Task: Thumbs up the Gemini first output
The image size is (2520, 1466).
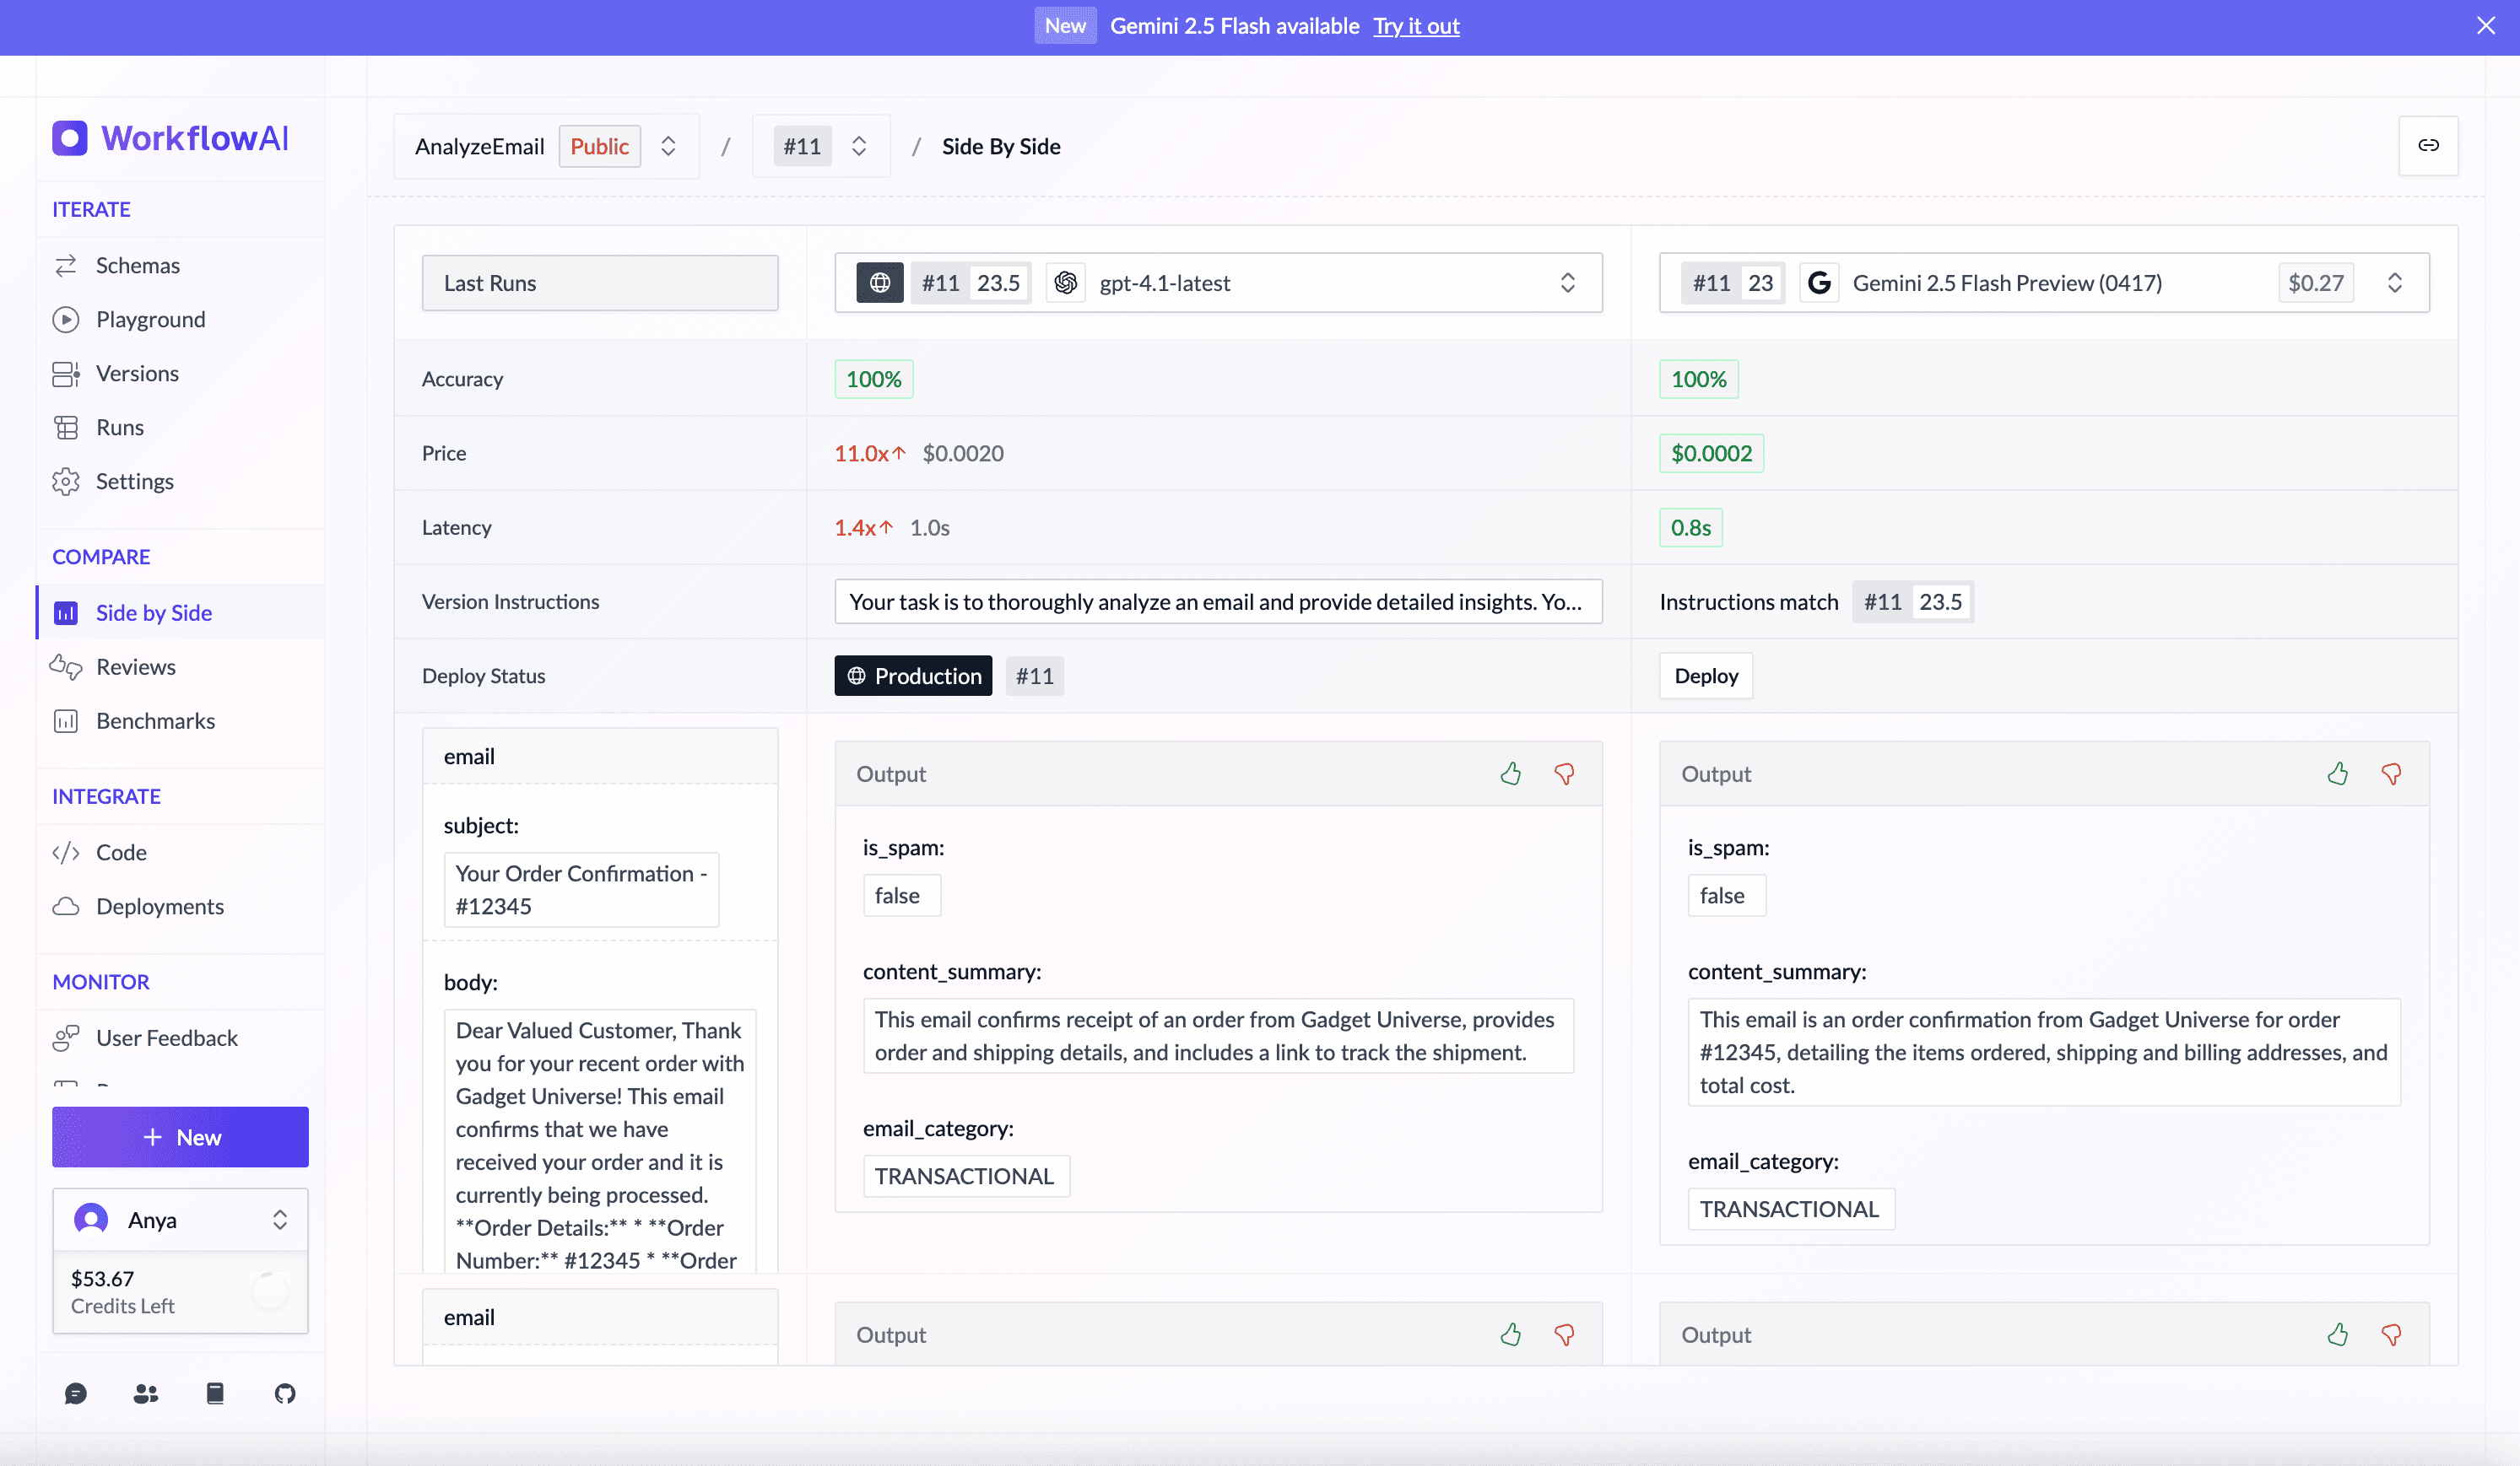Action: pyautogui.click(x=2337, y=773)
